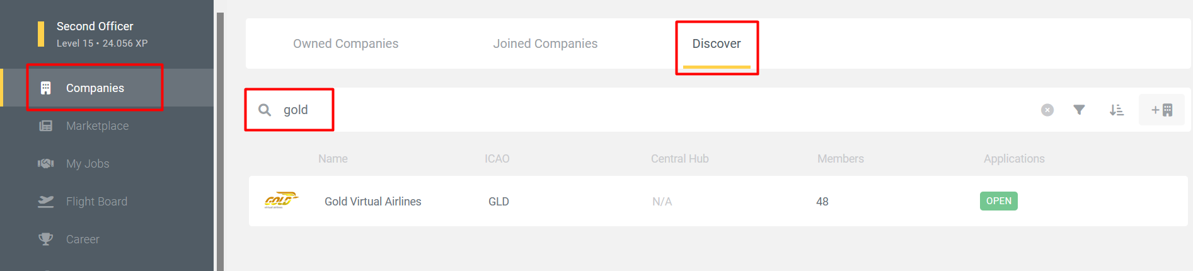Screen dimensions: 1193x271
Task: Click the OPEN applications badge
Action: pyautogui.click(x=998, y=201)
